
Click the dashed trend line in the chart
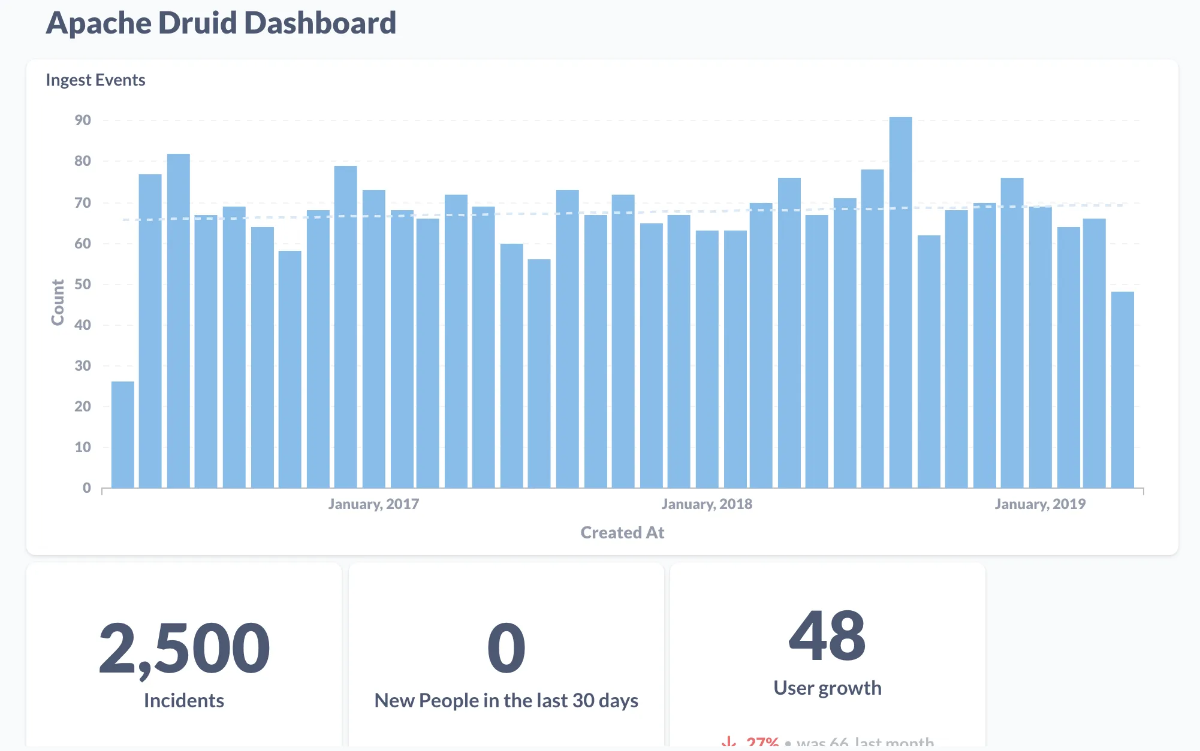click(x=623, y=213)
